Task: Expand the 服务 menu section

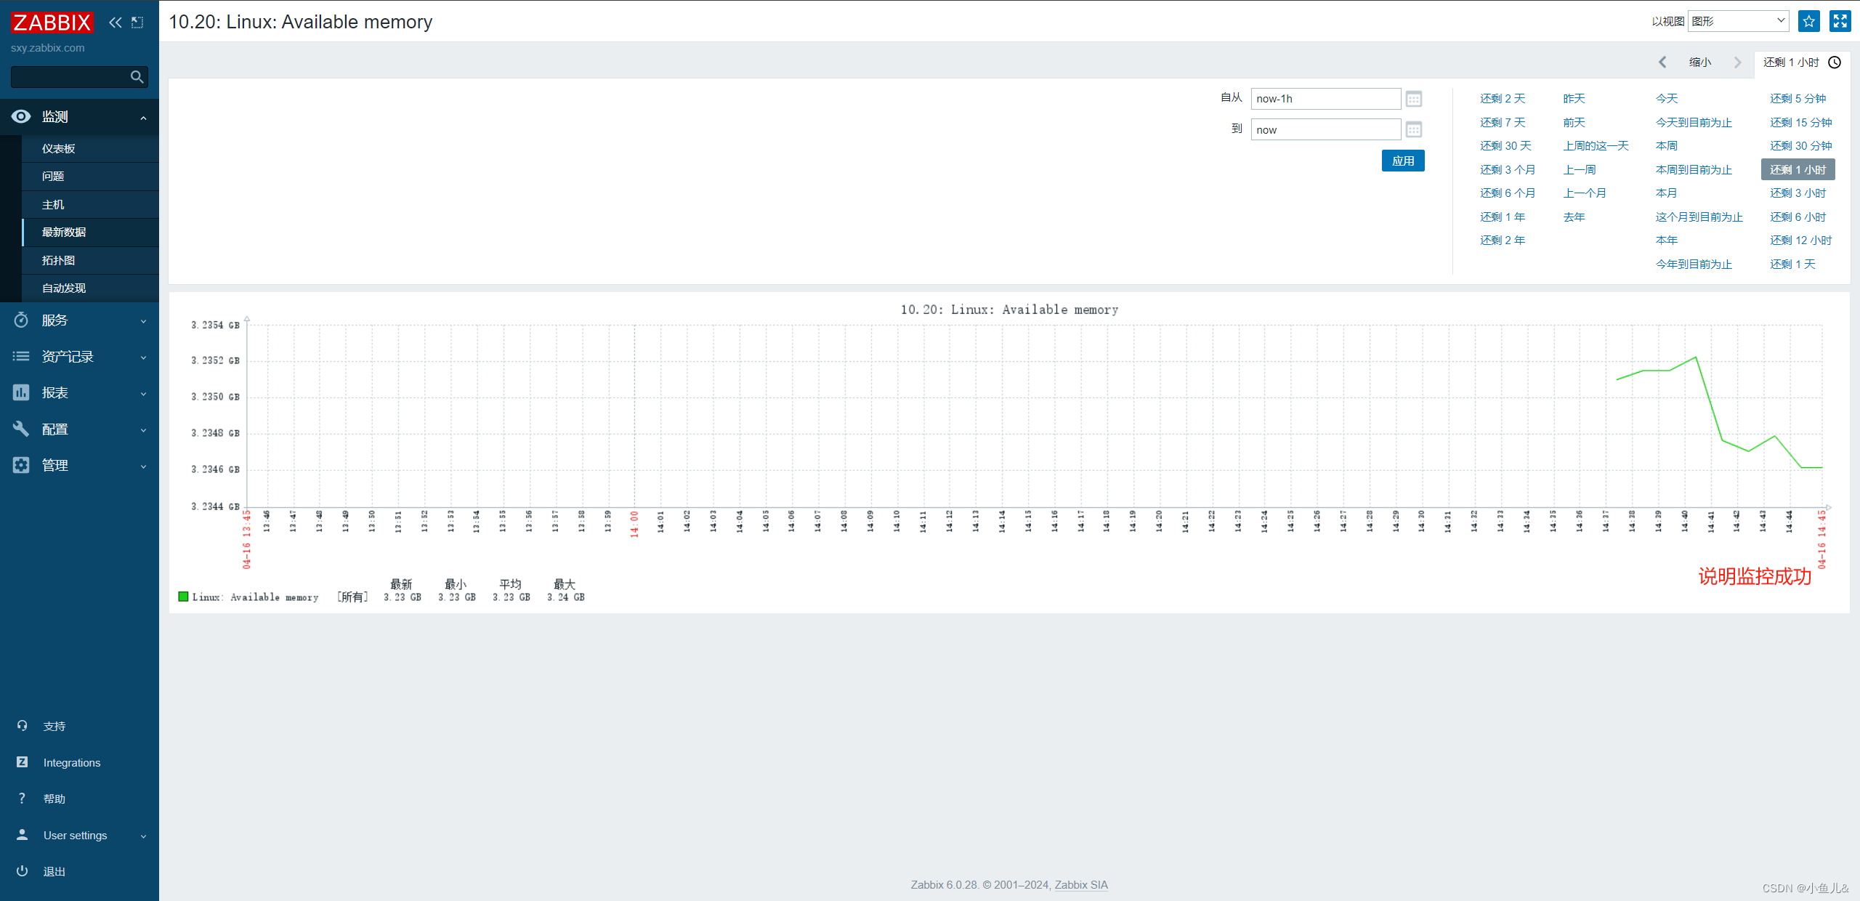Action: point(143,321)
